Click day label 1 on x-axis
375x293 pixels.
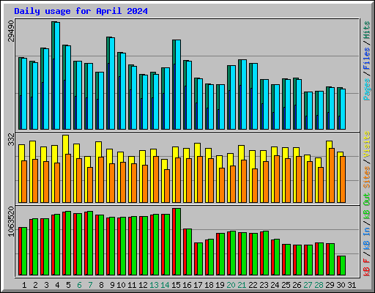point(24,285)
